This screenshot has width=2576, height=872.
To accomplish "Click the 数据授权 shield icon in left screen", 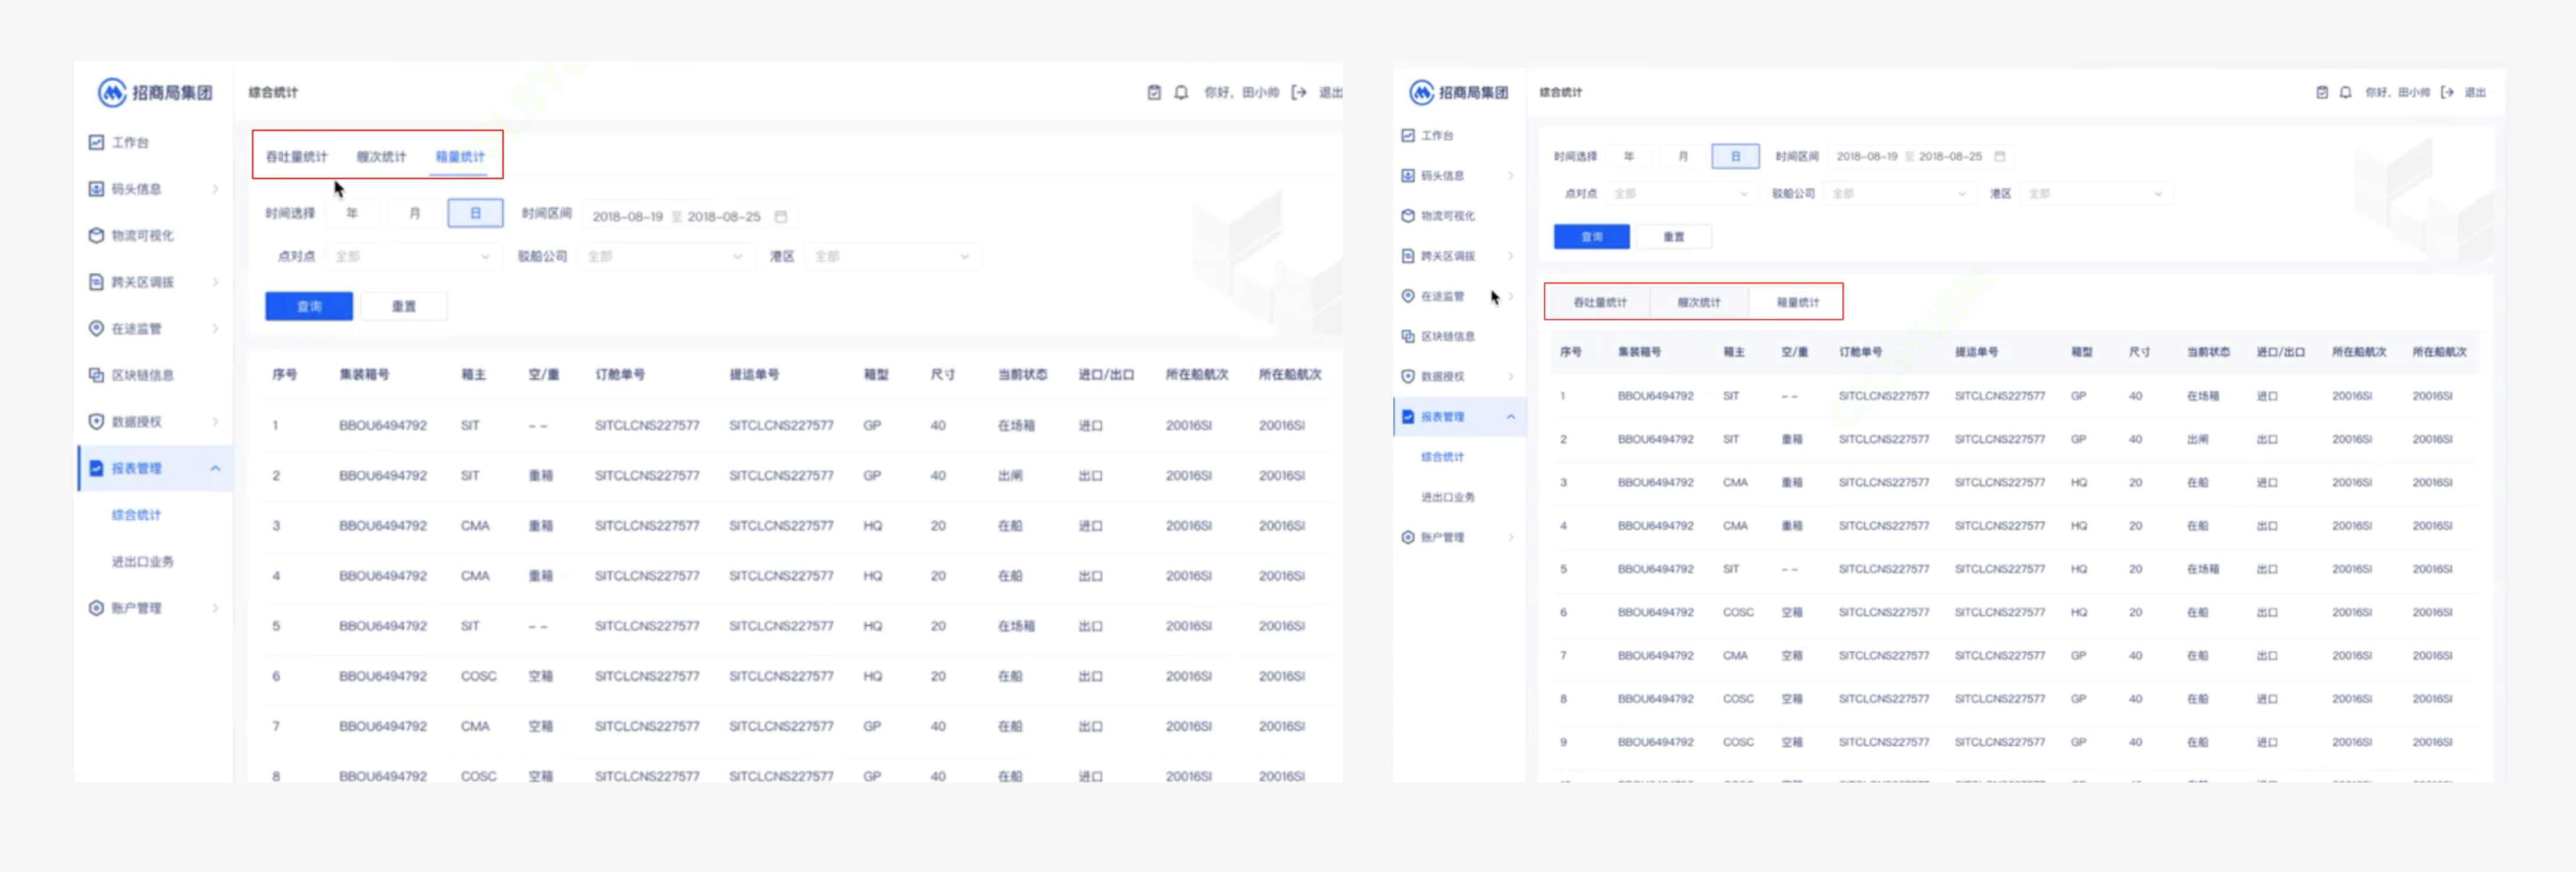I will click(96, 421).
